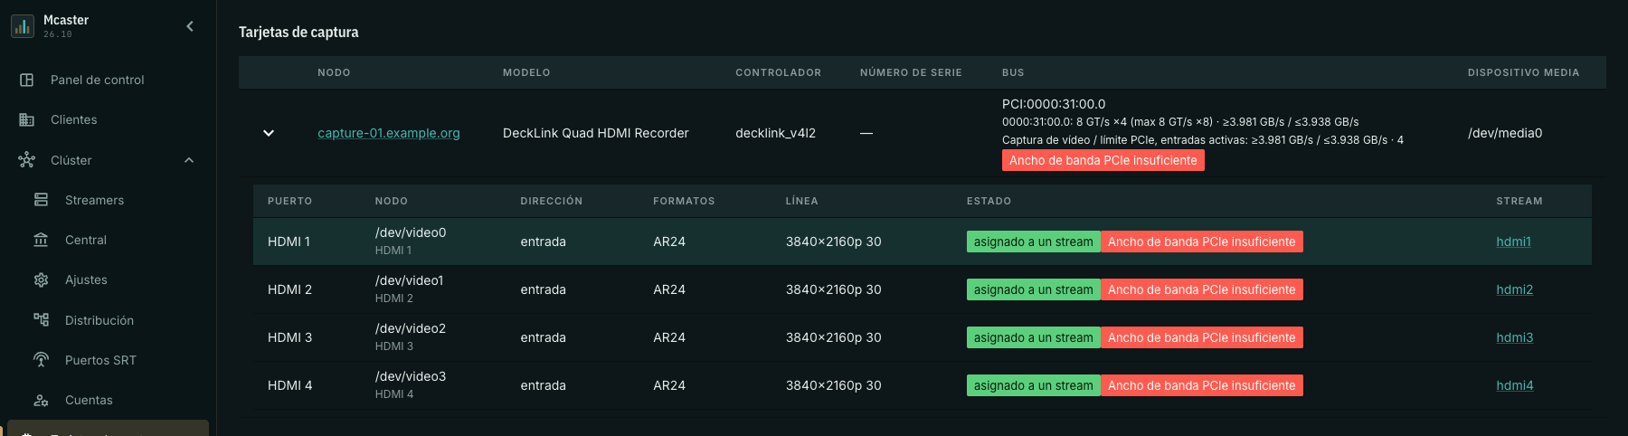Click the FORMATOS column header
Image resolution: width=1628 pixels, height=436 pixels.
(x=684, y=201)
